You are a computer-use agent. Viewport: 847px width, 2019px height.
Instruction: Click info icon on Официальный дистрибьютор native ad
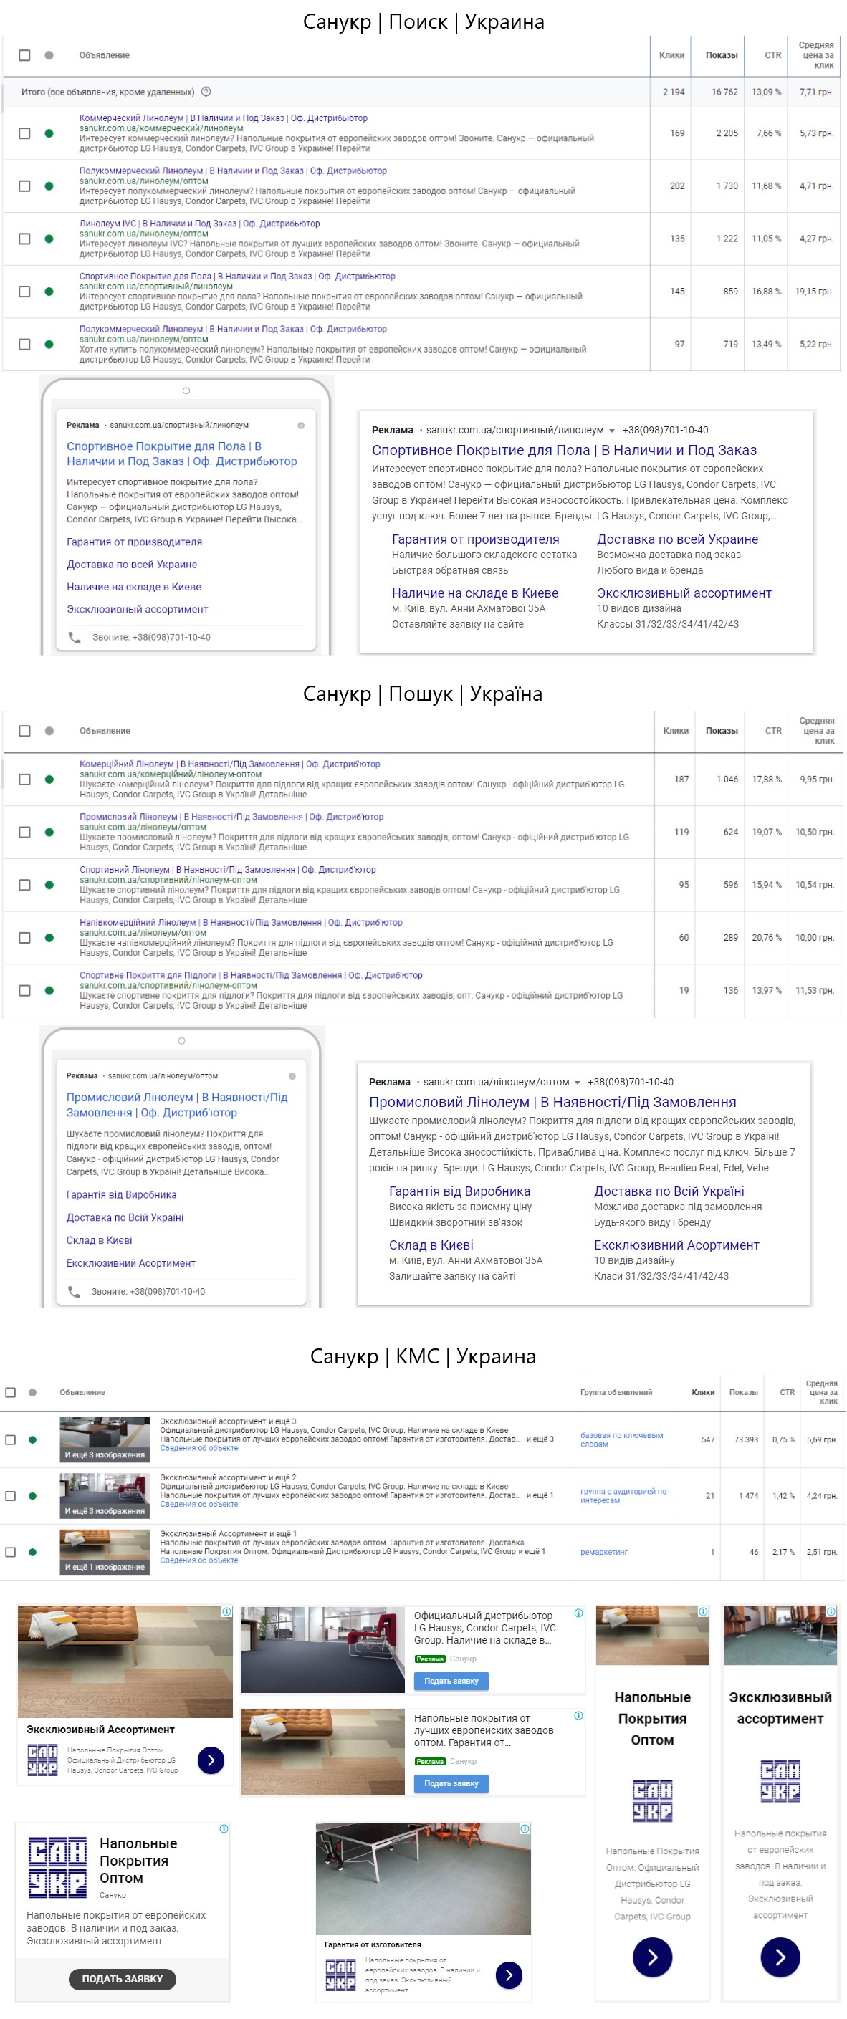point(579,1613)
